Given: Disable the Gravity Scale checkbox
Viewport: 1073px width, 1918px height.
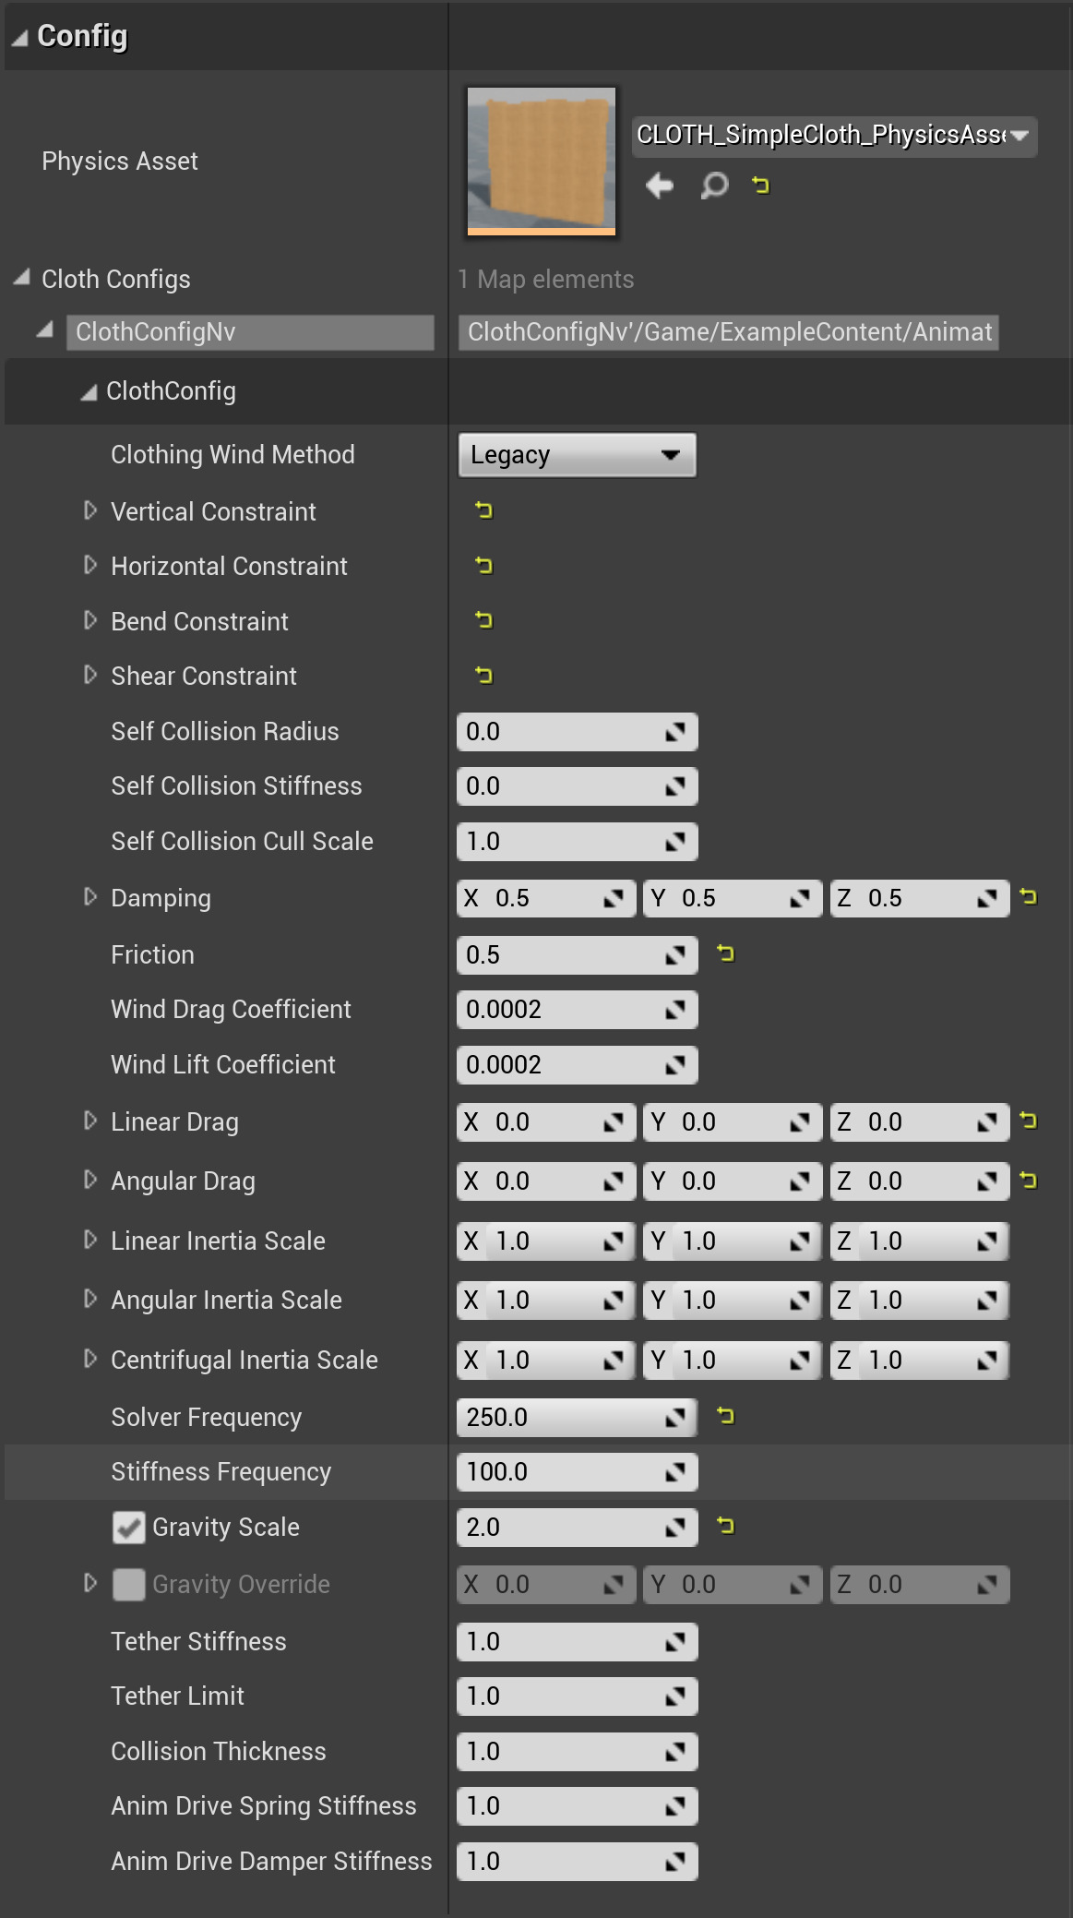Looking at the screenshot, I should coord(129,1528).
